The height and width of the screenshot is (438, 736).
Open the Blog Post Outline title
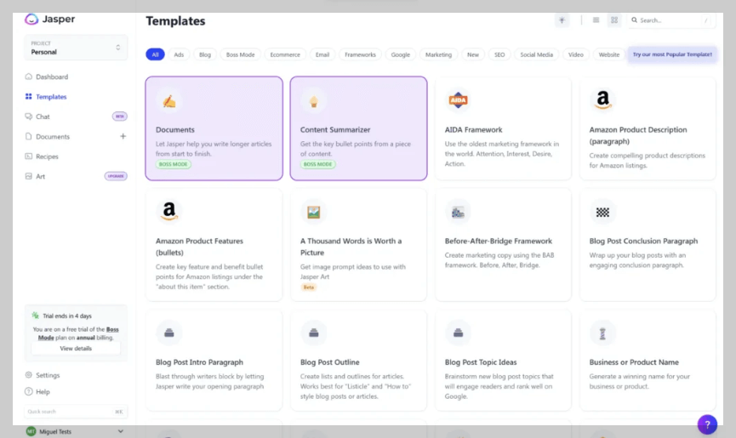tap(329, 362)
